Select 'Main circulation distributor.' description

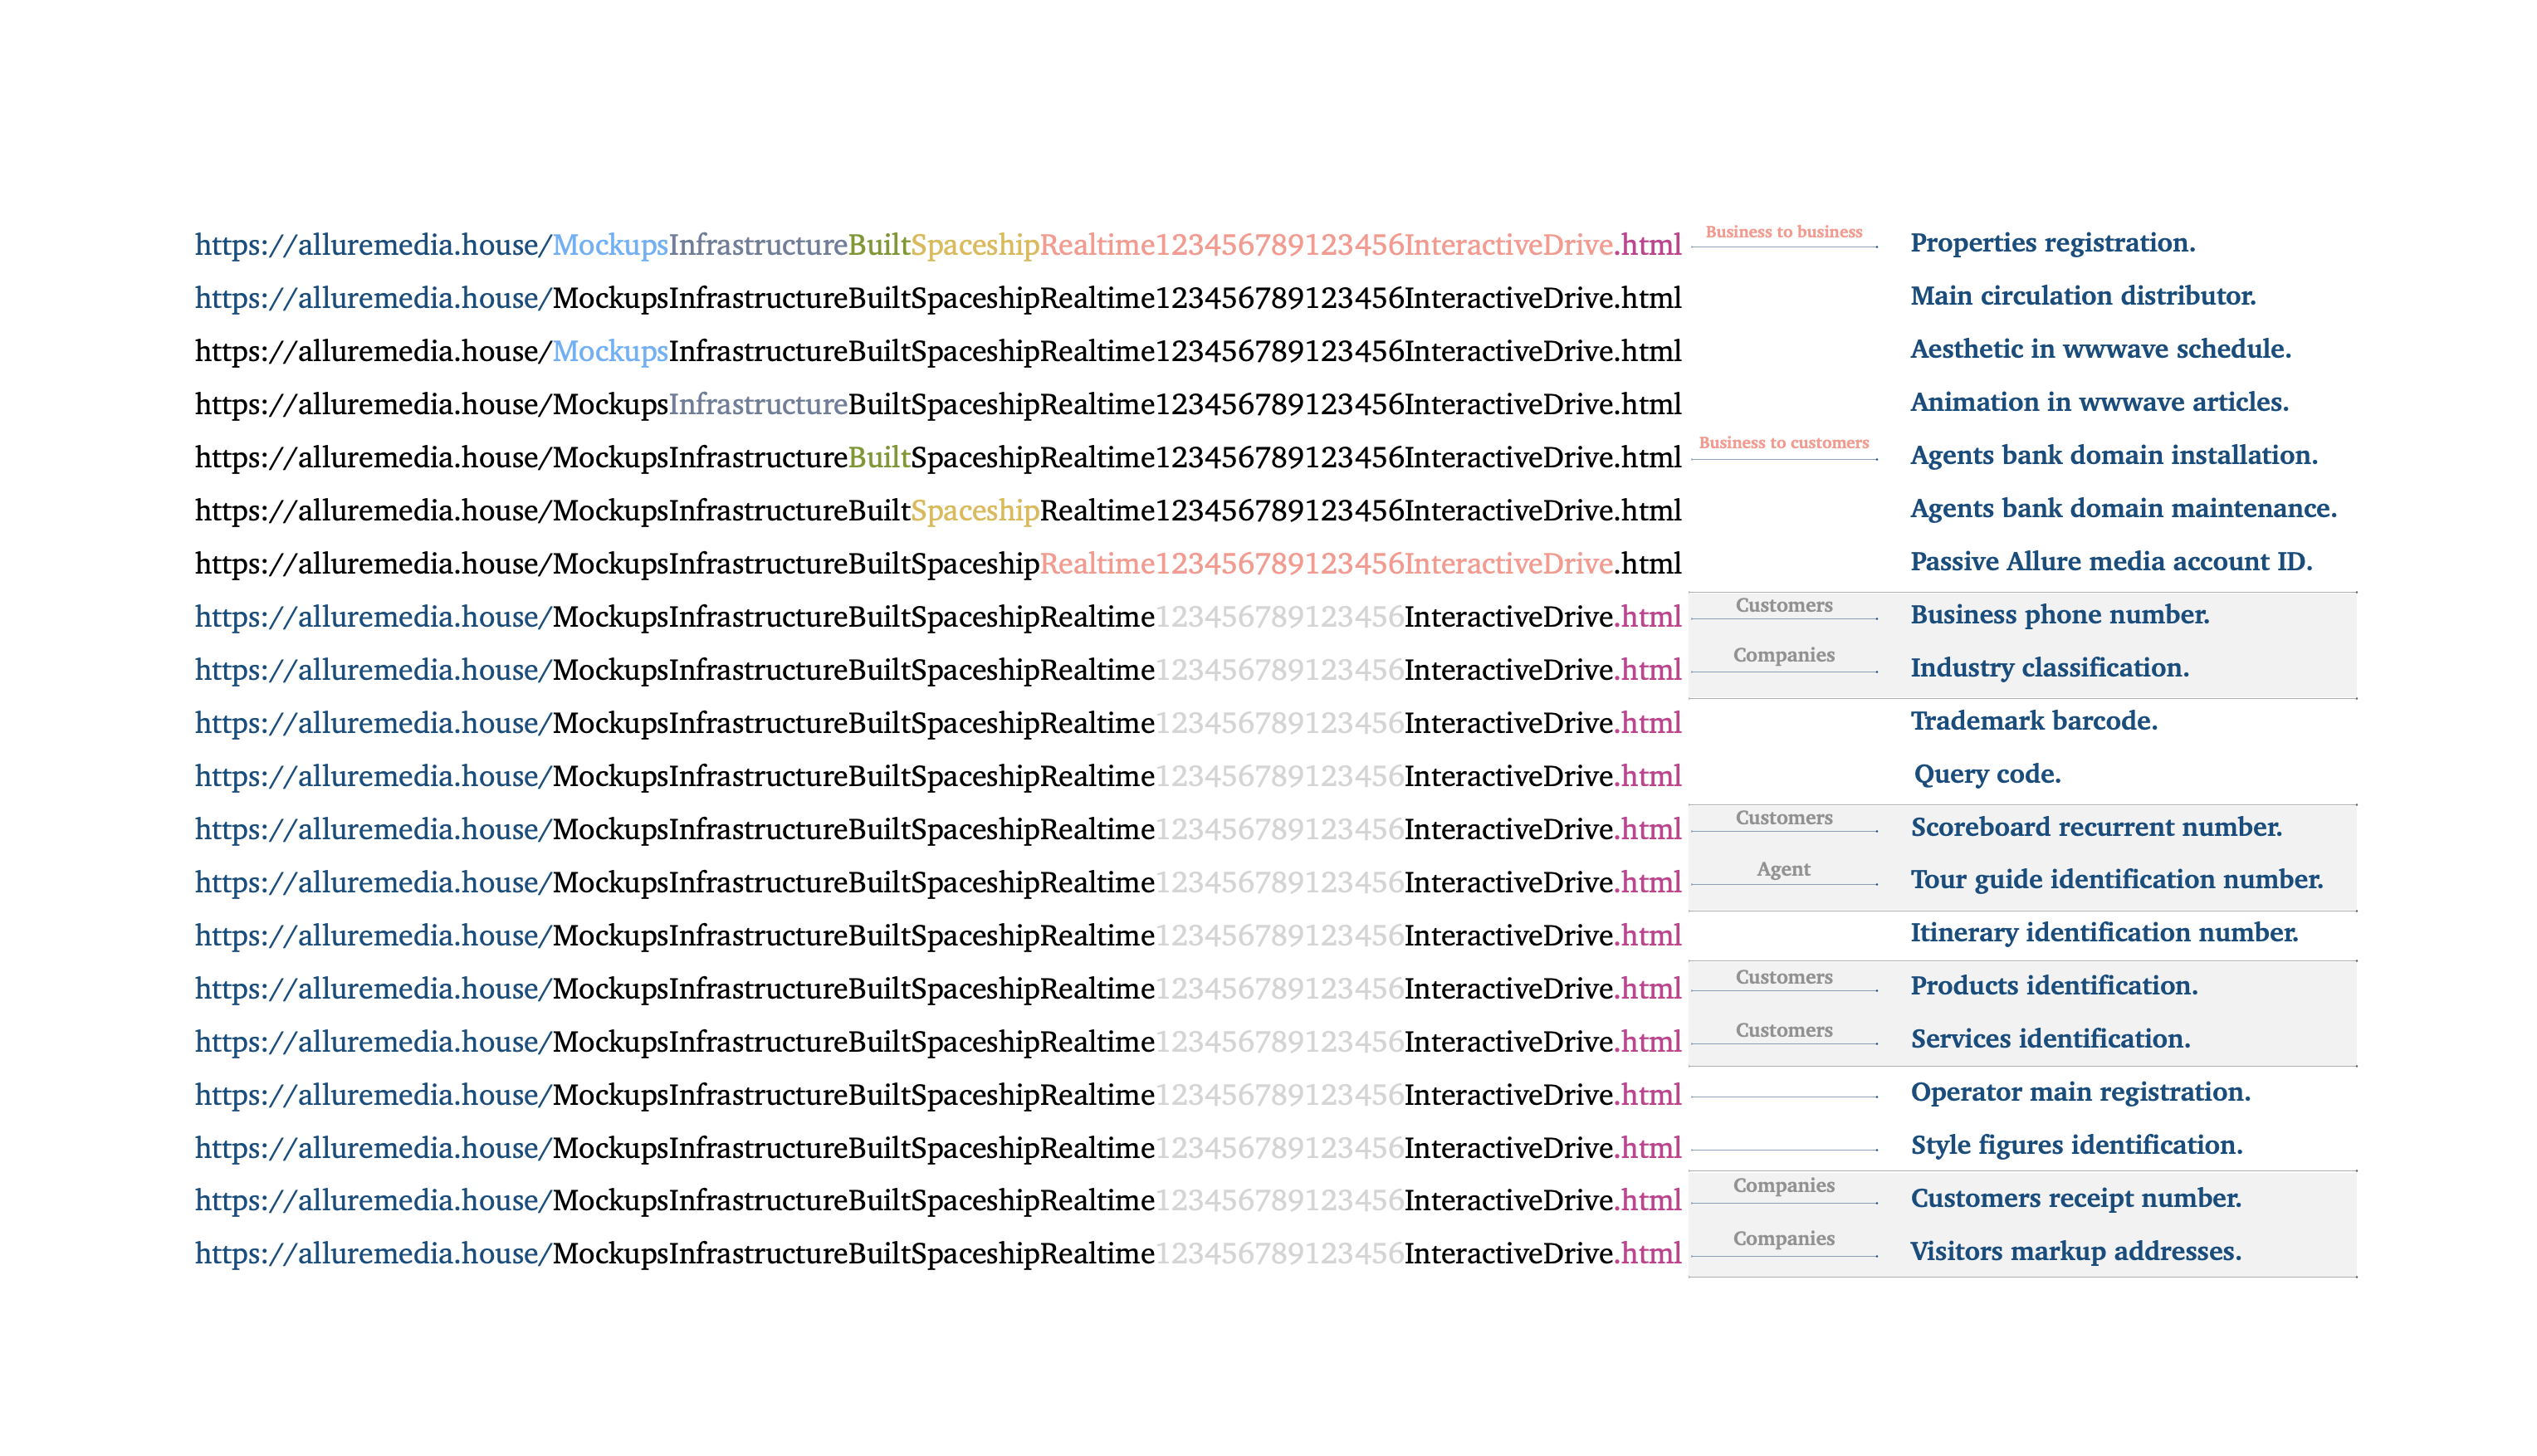coord(2083,296)
